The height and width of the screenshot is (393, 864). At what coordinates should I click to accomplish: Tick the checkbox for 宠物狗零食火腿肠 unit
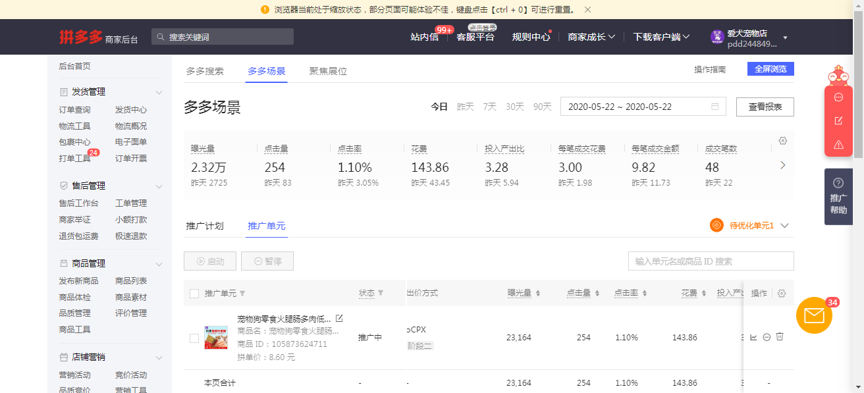194,338
